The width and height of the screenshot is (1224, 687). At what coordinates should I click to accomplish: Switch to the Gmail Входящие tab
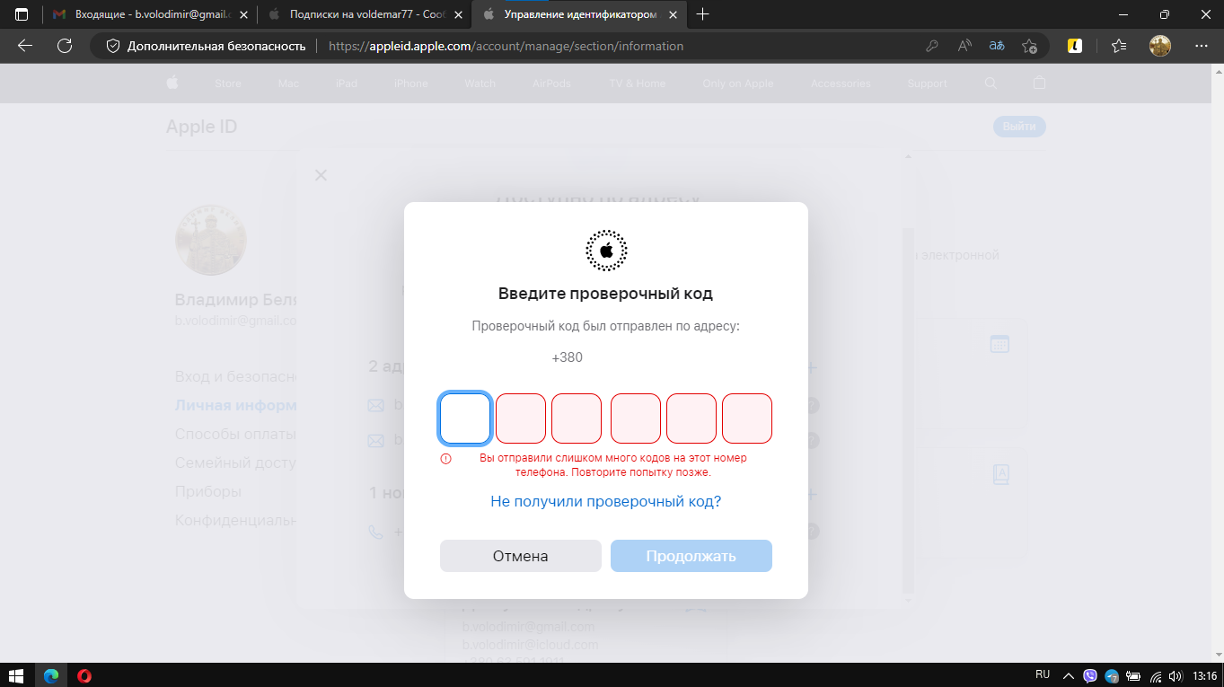pyautogui.click(x=149, y=14)
